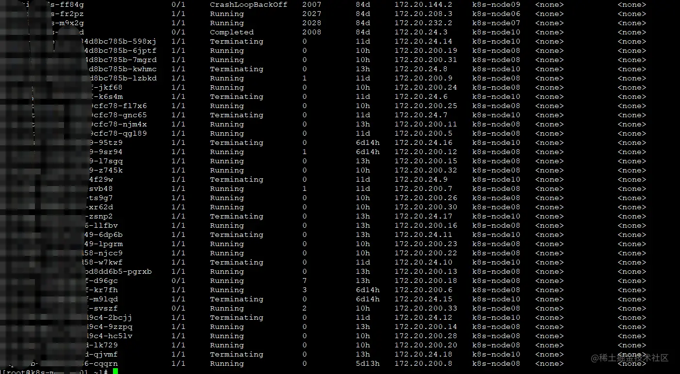
Task: Click IP address 172.20.200.8
Action: 423,364
